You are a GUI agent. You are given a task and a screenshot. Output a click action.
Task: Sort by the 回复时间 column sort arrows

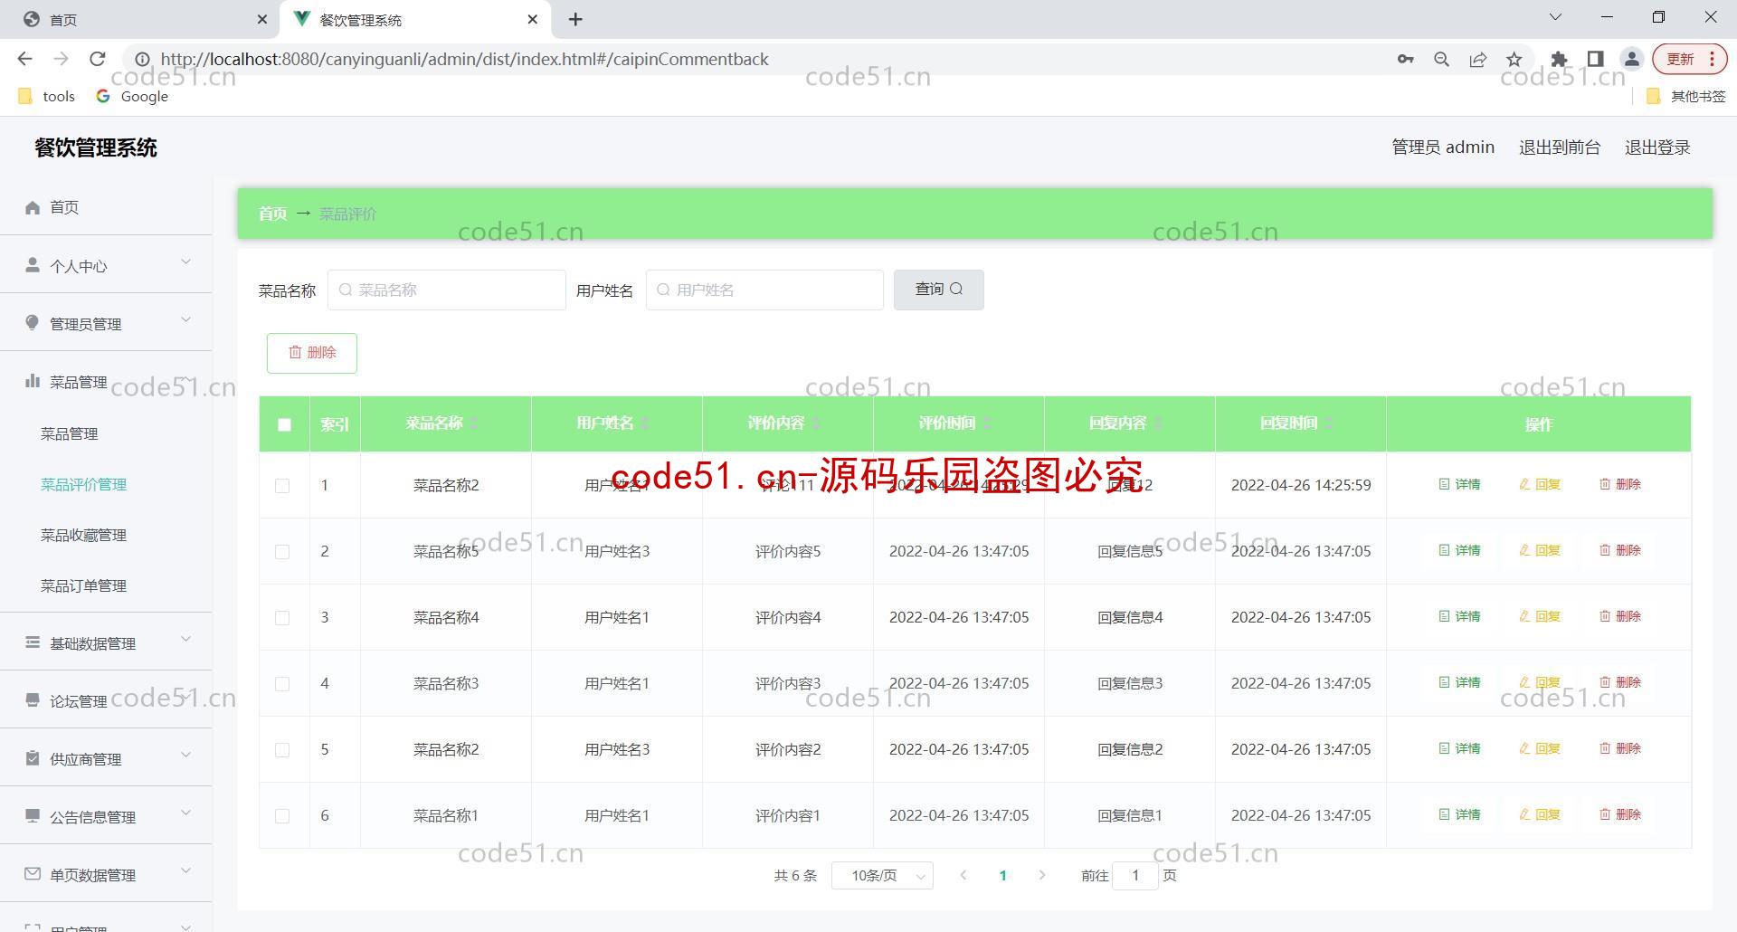[1328, 423]
